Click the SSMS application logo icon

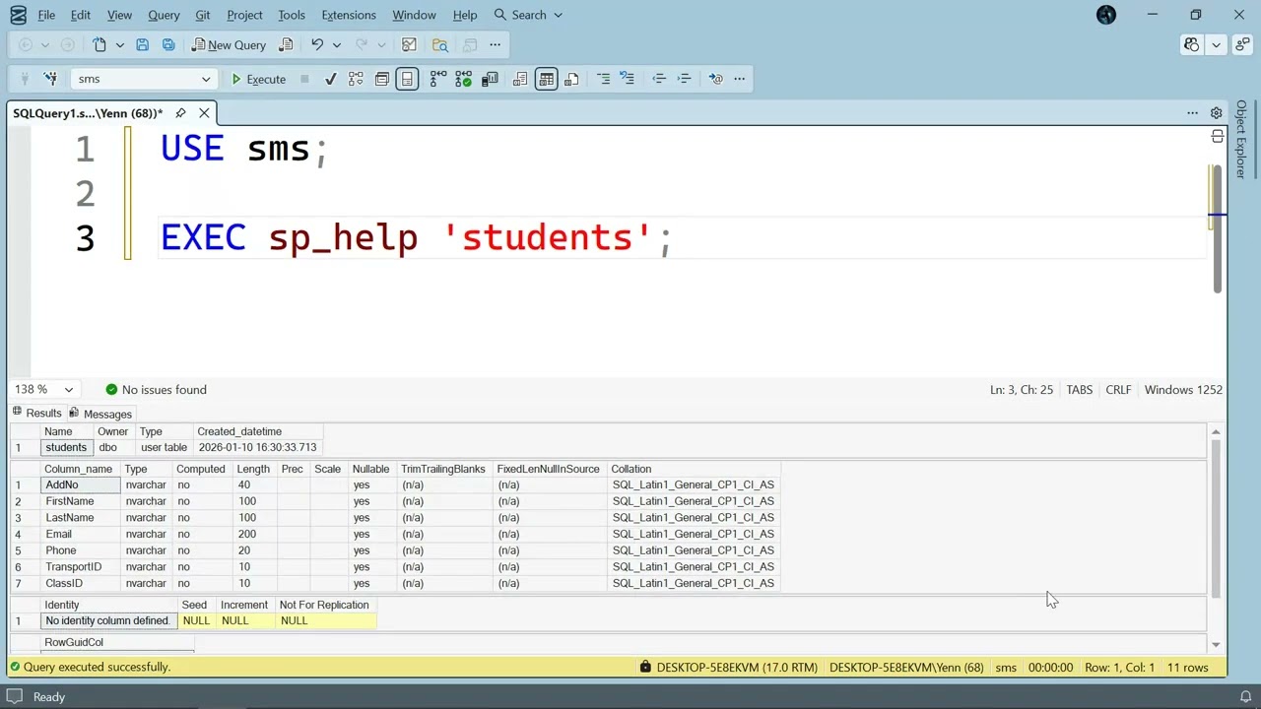(18, 15)
